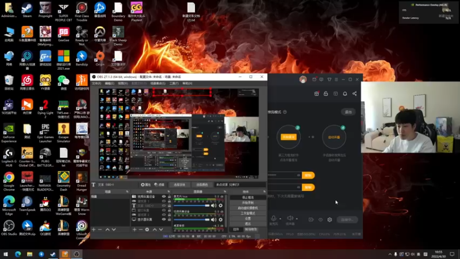Toggle visibility of Text (GDI+) source

[x=164, y=205]
